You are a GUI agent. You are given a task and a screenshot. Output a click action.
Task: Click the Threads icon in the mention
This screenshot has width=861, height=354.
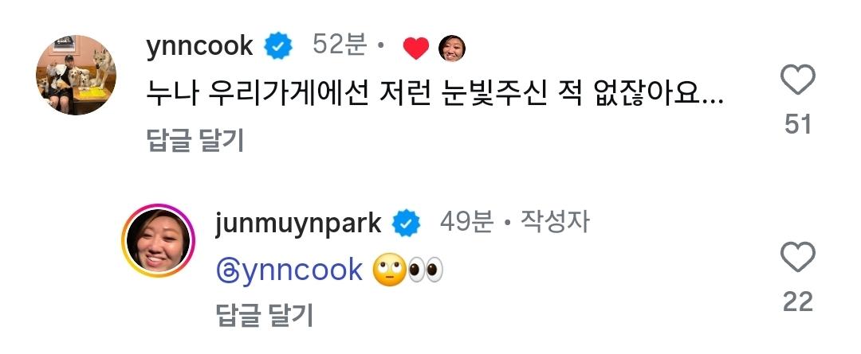227,270
